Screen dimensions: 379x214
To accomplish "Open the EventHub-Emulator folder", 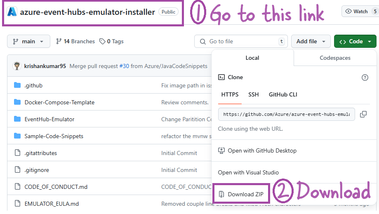I will coord(49,119).
